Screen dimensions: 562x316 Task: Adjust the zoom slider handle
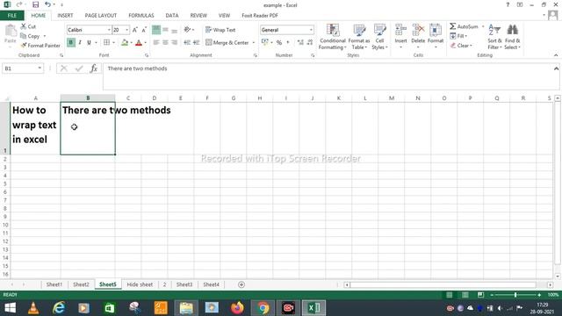point(515,295)
